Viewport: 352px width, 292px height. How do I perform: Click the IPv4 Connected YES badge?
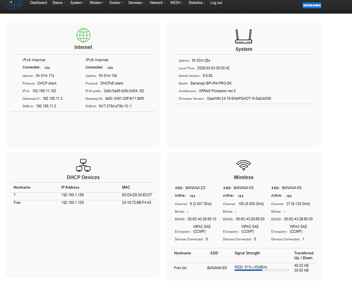click(47, 68)
